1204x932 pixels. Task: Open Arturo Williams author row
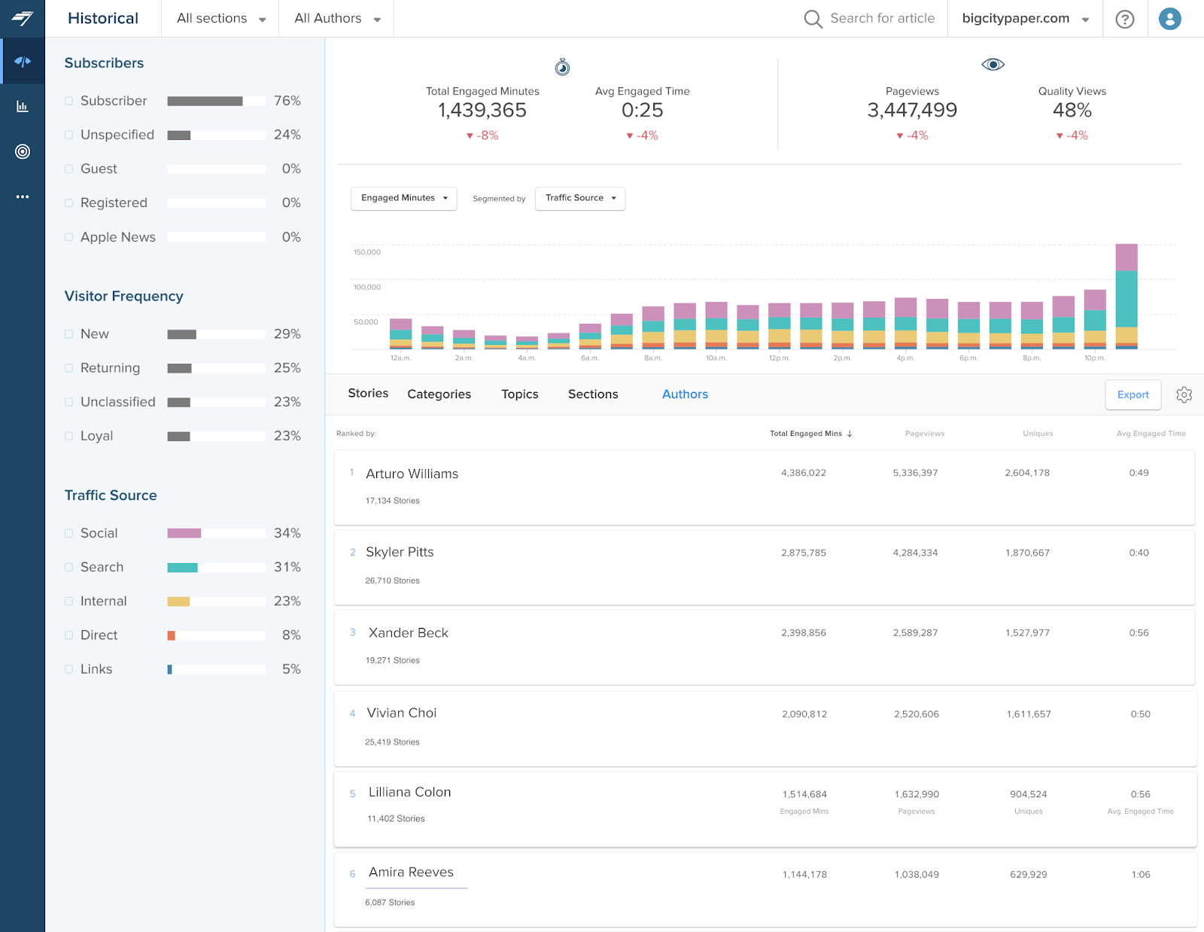[765, 487]
